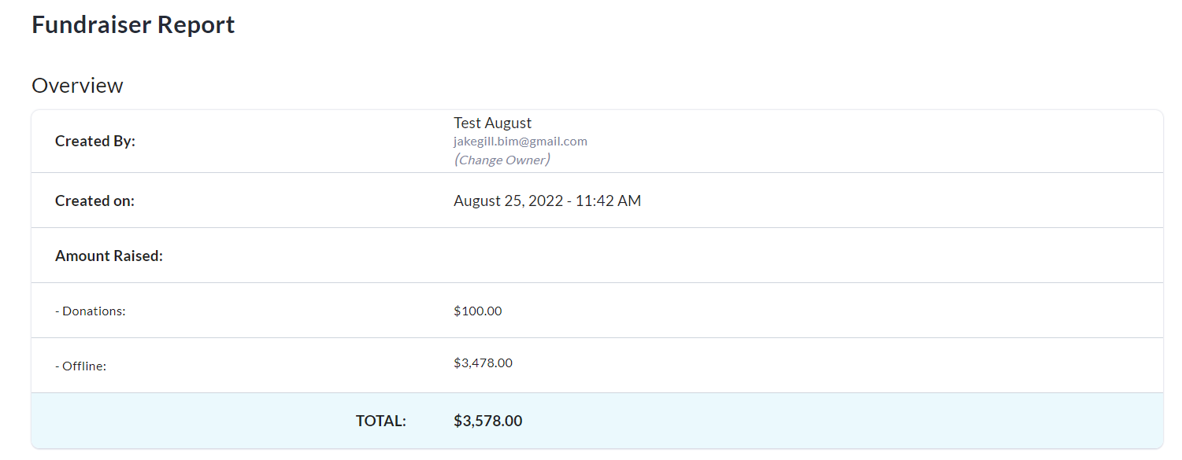Click the Change Owner link
This screenshot has width=1182, height=460.
(502, 160)
